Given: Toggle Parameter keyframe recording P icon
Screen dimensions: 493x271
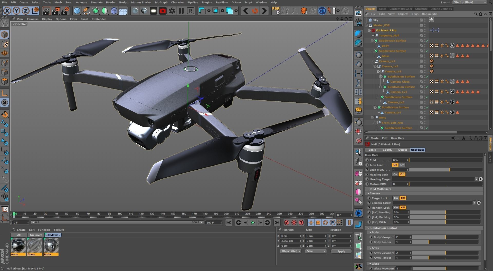Looking at the screenshot, I should pos(332,222).
